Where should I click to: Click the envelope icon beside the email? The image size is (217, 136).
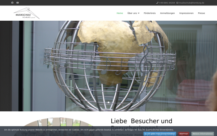(x=177, y=3)
